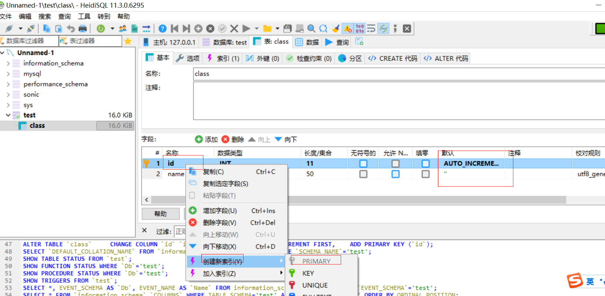
Task: Open dropdown arrow next to connect icon
Action: point(20,28)
